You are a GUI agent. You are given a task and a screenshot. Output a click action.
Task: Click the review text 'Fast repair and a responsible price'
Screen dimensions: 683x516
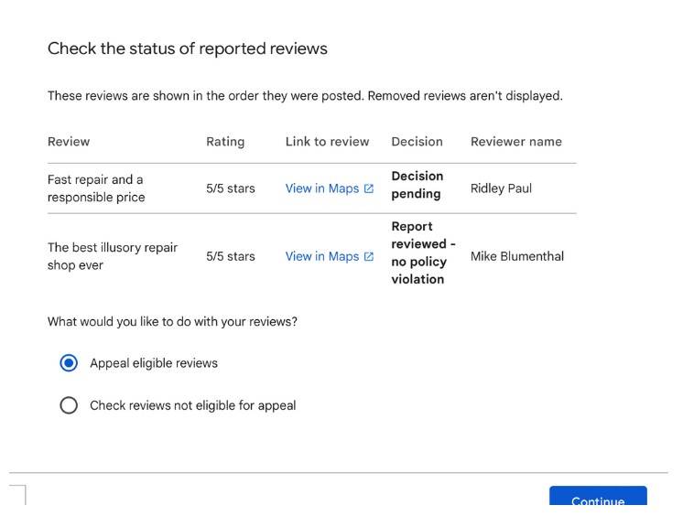click(x=96, y=188)
